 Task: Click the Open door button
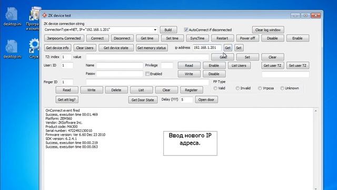tap(206, 100)
